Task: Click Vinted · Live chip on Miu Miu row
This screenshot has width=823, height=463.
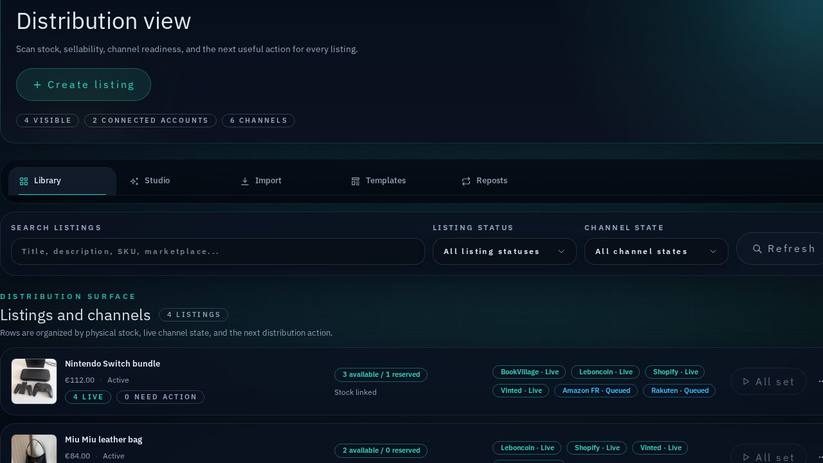Action: (x=660, y=448)
